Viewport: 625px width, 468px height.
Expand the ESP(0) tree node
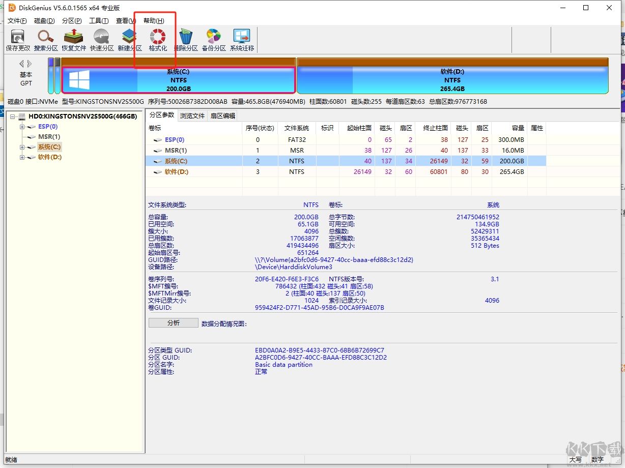pos(22,127)
